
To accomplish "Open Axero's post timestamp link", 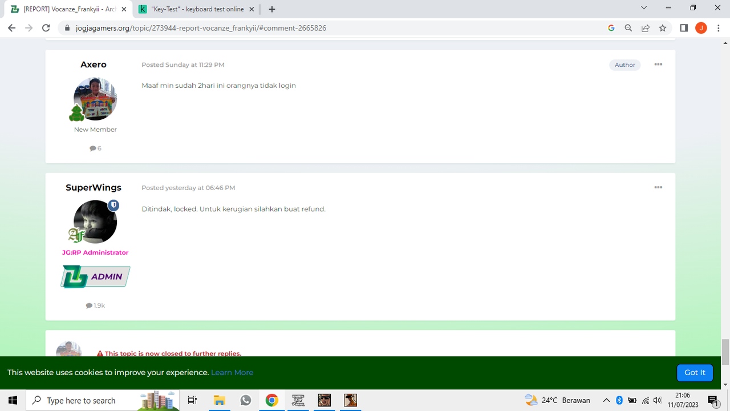I will (183, 65).
